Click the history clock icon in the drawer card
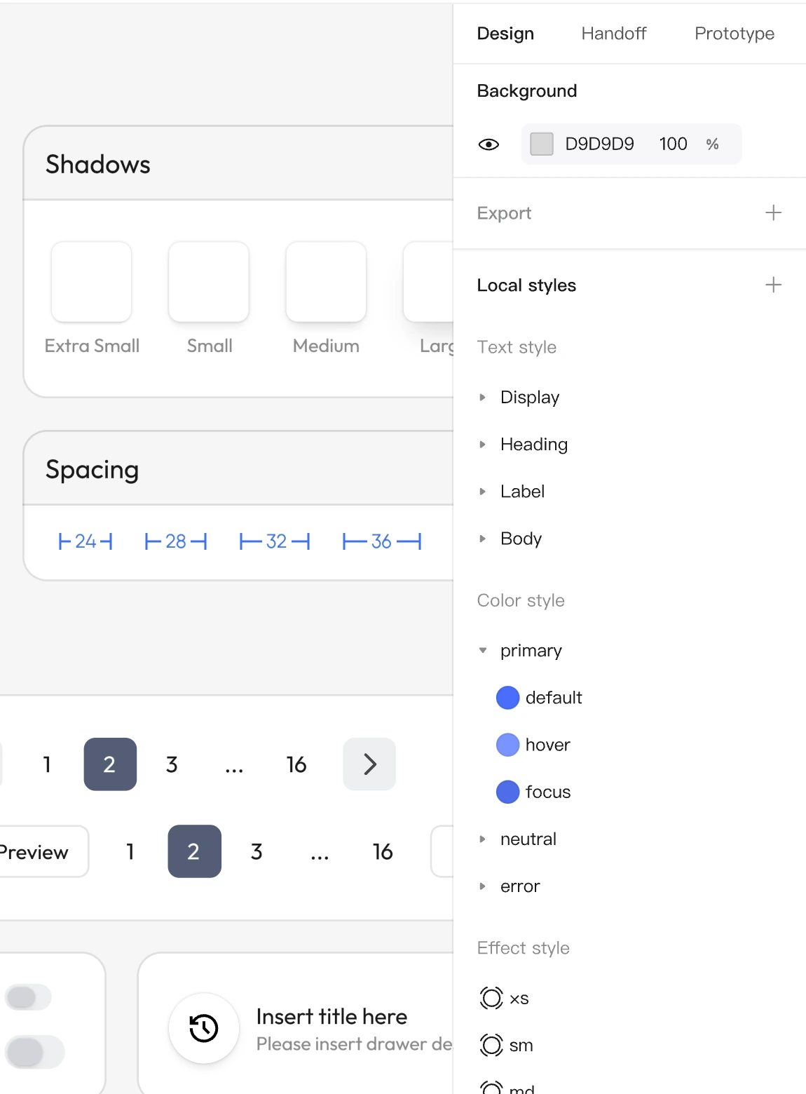 tap(204, 1028)
